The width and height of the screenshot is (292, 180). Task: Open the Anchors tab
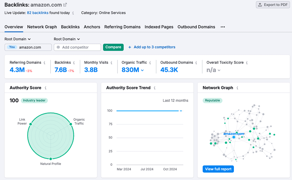pyautogui.click(x=92, y=27)
